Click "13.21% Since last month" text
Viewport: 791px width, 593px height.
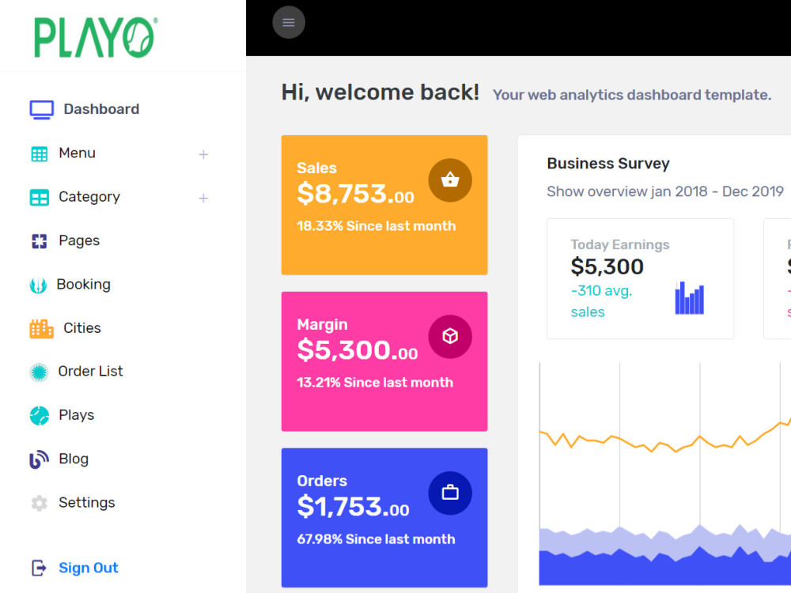pos(375,382)
